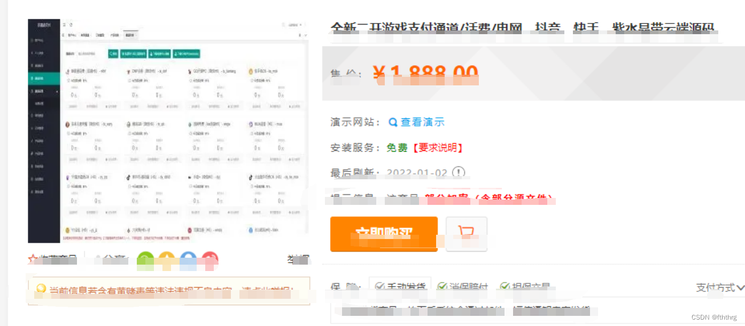
Task: Share via the green round icon
Action: pos(145,260)
